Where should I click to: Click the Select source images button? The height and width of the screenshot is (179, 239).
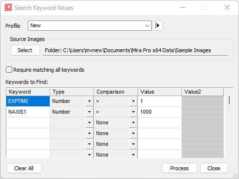click(x=25, y=50)
